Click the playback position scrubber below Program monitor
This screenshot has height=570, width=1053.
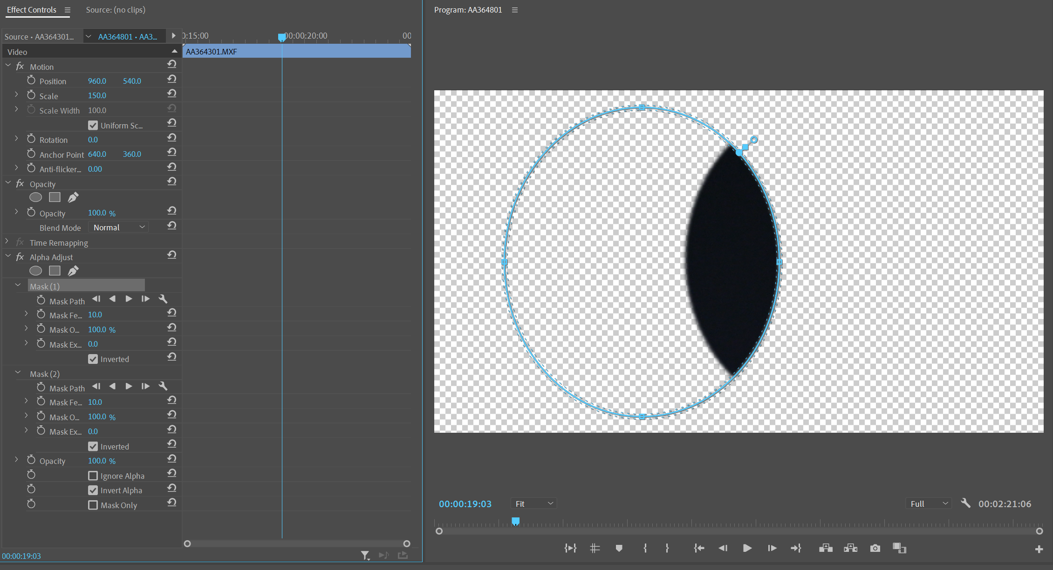pyautogui.click(x=515, y=521)
